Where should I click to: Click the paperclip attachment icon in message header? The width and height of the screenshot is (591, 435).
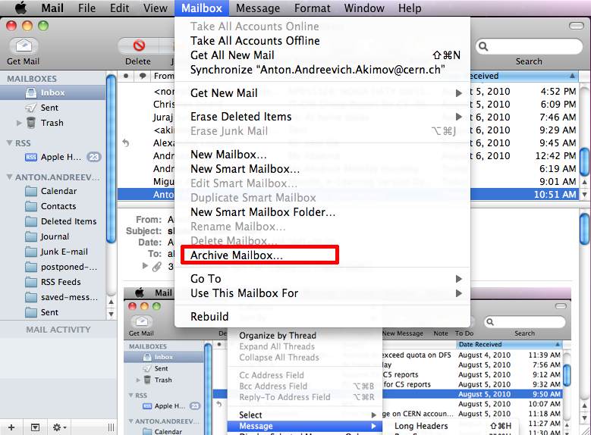[157, 267]
